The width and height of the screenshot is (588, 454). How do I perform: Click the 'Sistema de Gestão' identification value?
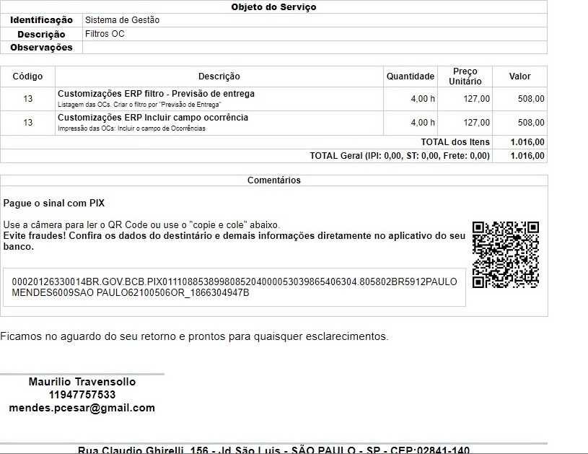tap(122, 20)
